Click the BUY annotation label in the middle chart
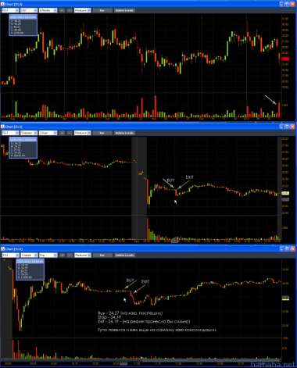Viewport: 297px width, 368px height. pyautogui.click(x=170, y=180)
